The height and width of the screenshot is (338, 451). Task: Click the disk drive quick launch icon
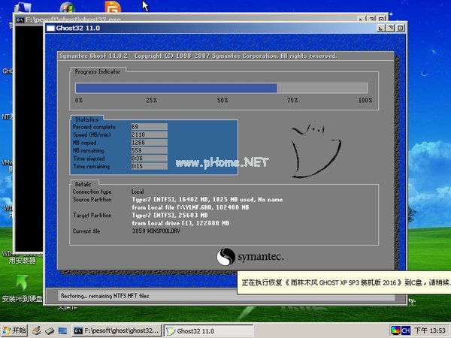click(x=50, y=331)
